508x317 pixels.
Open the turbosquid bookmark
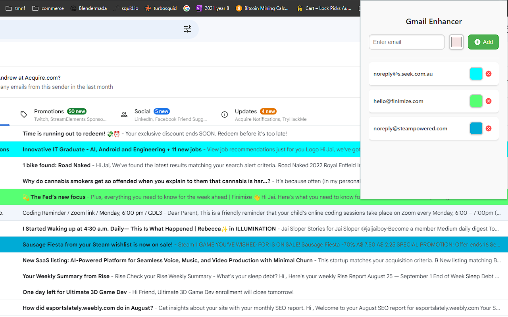tap(161, 8)
